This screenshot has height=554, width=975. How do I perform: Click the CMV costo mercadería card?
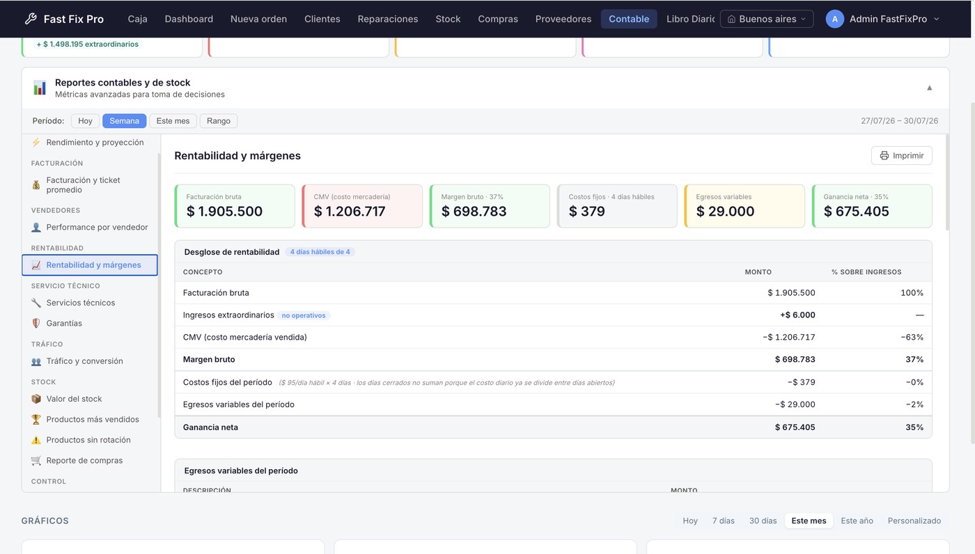coord(362,206)
